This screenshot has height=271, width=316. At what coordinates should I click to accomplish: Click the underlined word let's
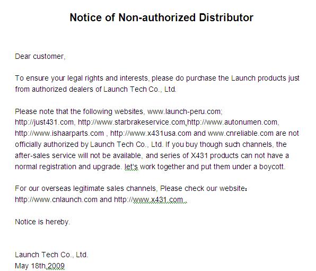tap(131, 167)
